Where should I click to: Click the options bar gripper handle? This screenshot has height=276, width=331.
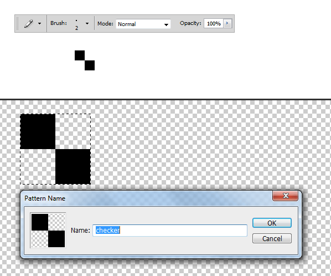click(18, 23)
